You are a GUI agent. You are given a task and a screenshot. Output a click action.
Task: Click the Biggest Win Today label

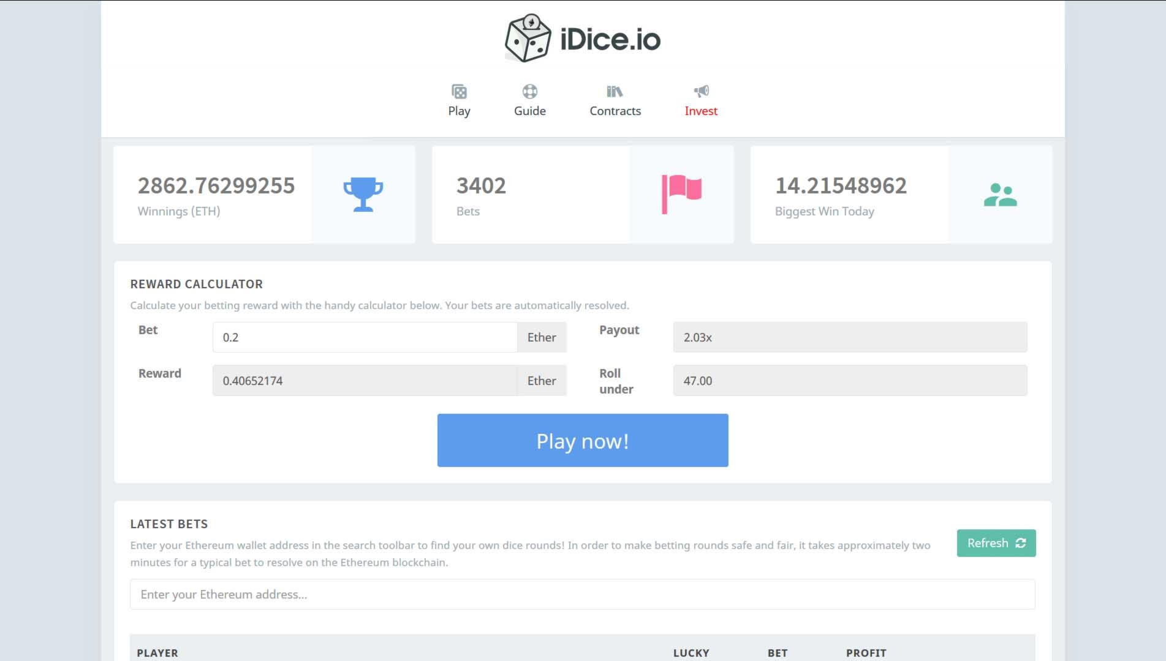click(x=825, y=211)
